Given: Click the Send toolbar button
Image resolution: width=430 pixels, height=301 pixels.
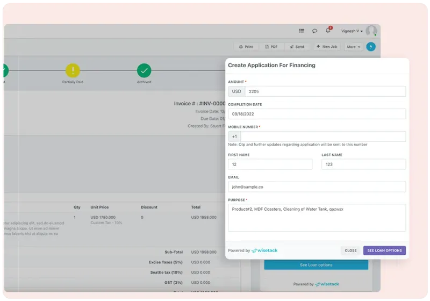Looking at the screenshot, I should click(297, 47).
